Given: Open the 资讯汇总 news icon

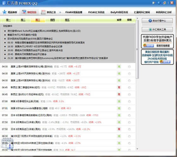Looking at the screenshot, I should pyautogui.click(x=43, y=12).
